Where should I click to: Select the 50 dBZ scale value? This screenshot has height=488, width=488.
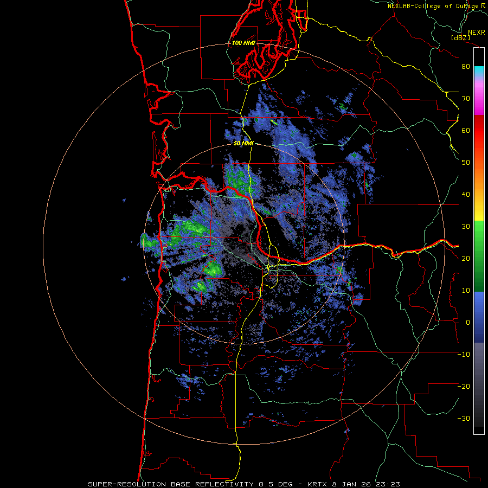coord(466,163)
